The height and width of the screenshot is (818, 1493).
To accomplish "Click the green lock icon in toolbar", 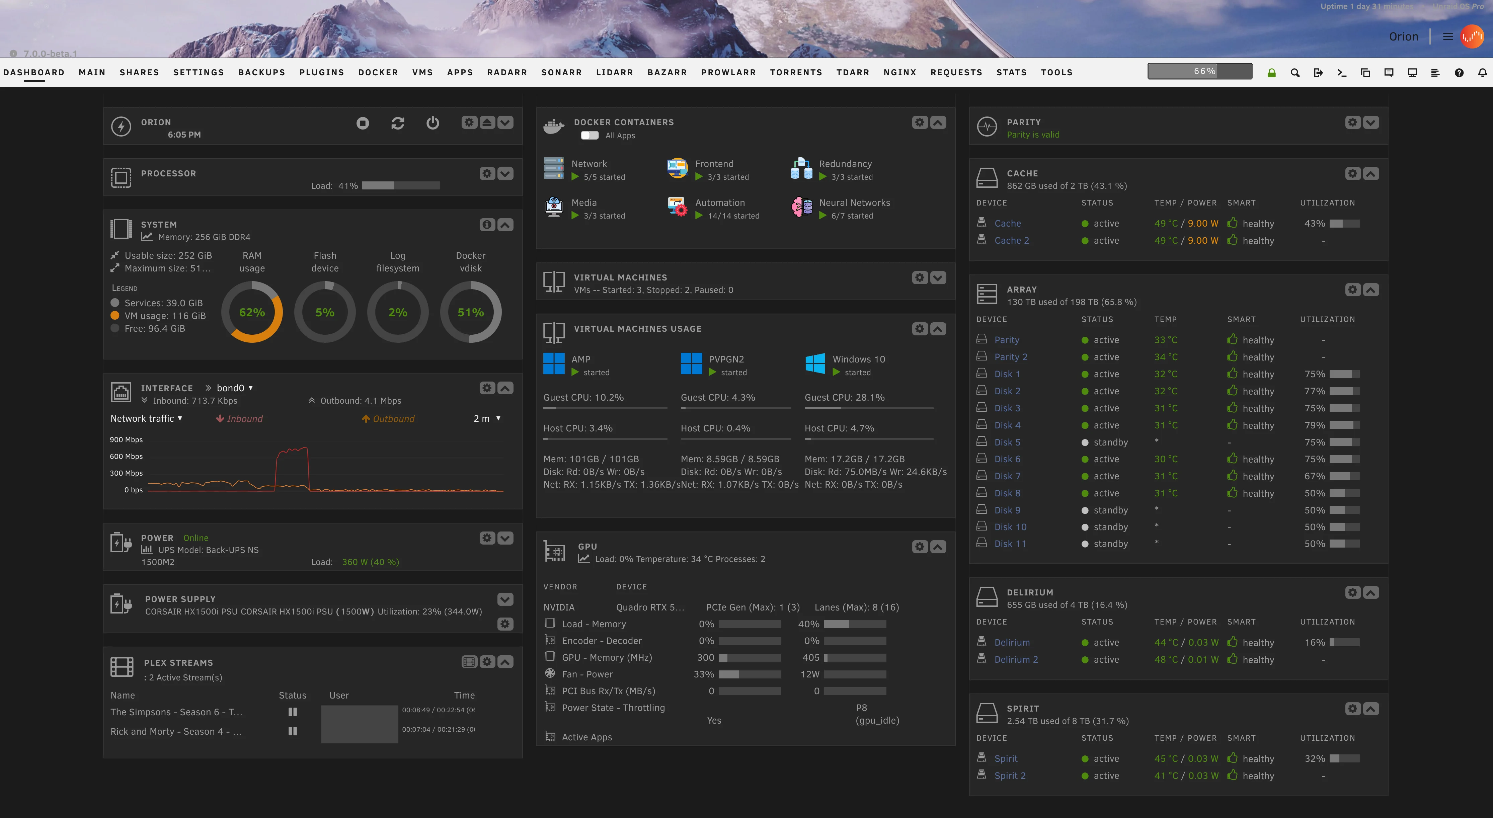I will click(x=1272, y=72).
